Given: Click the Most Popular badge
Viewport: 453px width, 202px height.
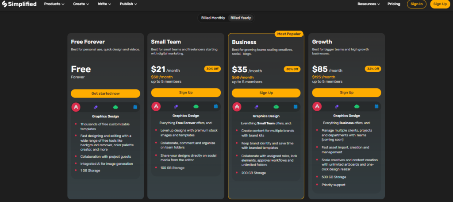Looking at the screenshot, I should (x=289, y=34).
